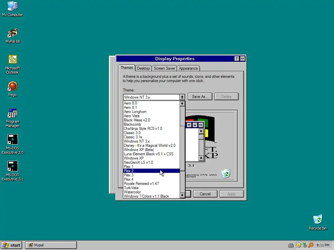Select the Aero Longhorn theme
The image size is (334, 250).
tap(151, 112)
